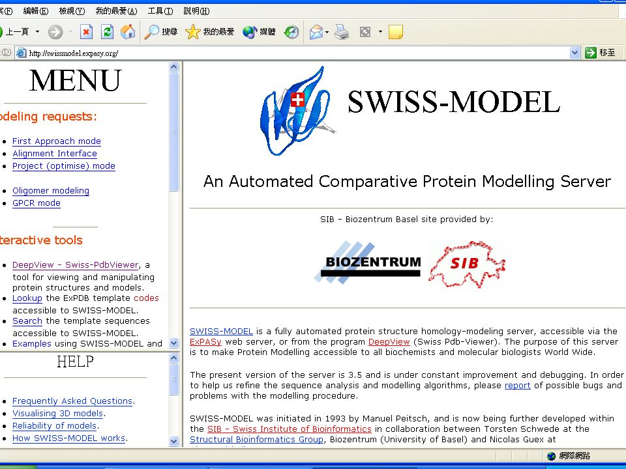This screenshot has width=626, height=469.
Task: Go to Home page icon
Action: (128, 31)
